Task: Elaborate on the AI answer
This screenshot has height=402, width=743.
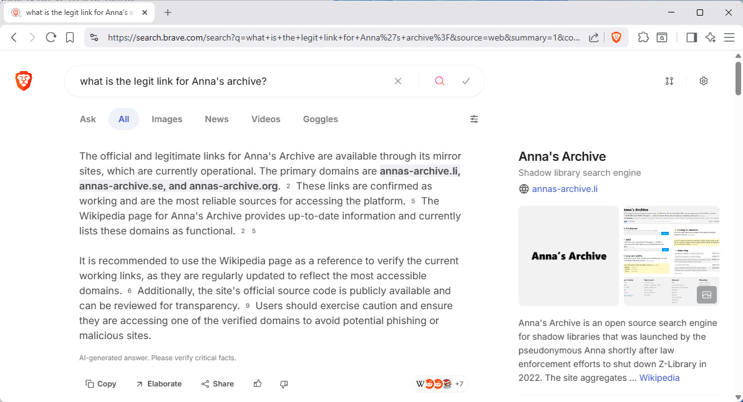Action: [158, 383]
